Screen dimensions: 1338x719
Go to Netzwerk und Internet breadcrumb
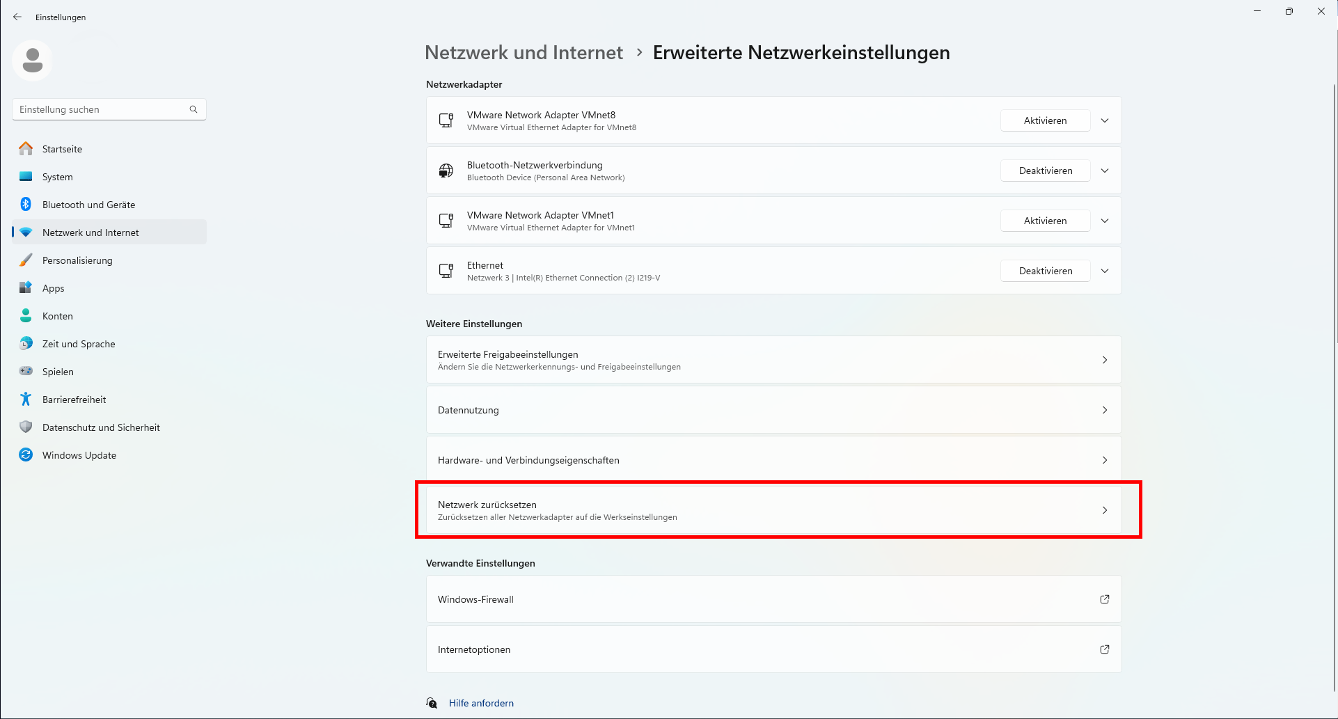pyautogui.click(x=524, y=53)
